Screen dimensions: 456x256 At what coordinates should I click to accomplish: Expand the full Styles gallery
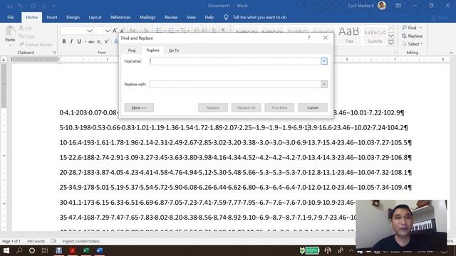391,43
